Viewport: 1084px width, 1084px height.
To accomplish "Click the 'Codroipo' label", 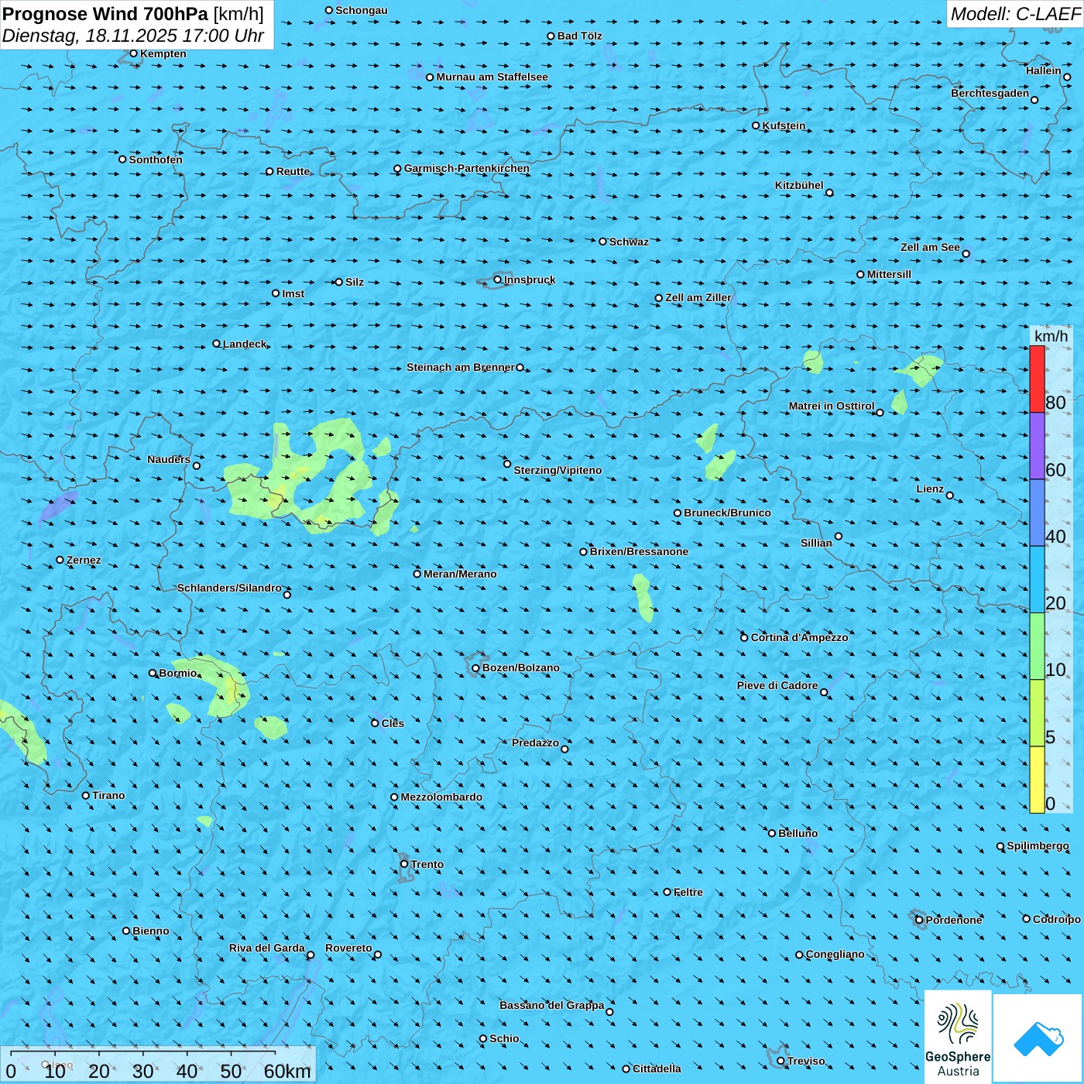I will click(1056, 919).
